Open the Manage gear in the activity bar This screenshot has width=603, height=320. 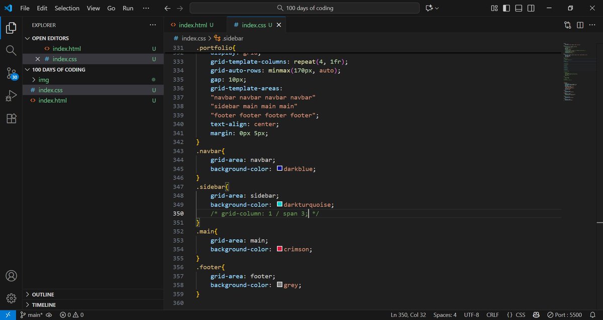(11, 298)
